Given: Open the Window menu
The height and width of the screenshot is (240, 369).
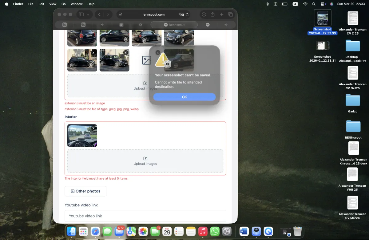Looking at the screenshot, I should click(x=77, y=4).
